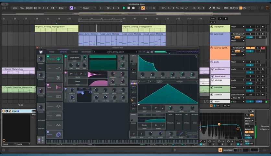Select the Chorus effect icon in Vital
The image size is (271, 156).
pyautogui.click(x=58, y=97)
